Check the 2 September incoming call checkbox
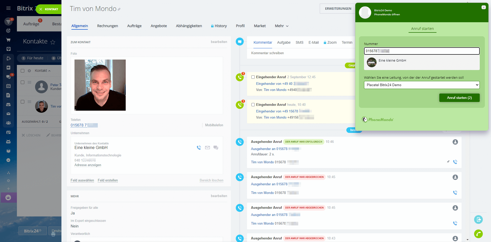Viewport: 491px width, 242px height. coord(253,77)
